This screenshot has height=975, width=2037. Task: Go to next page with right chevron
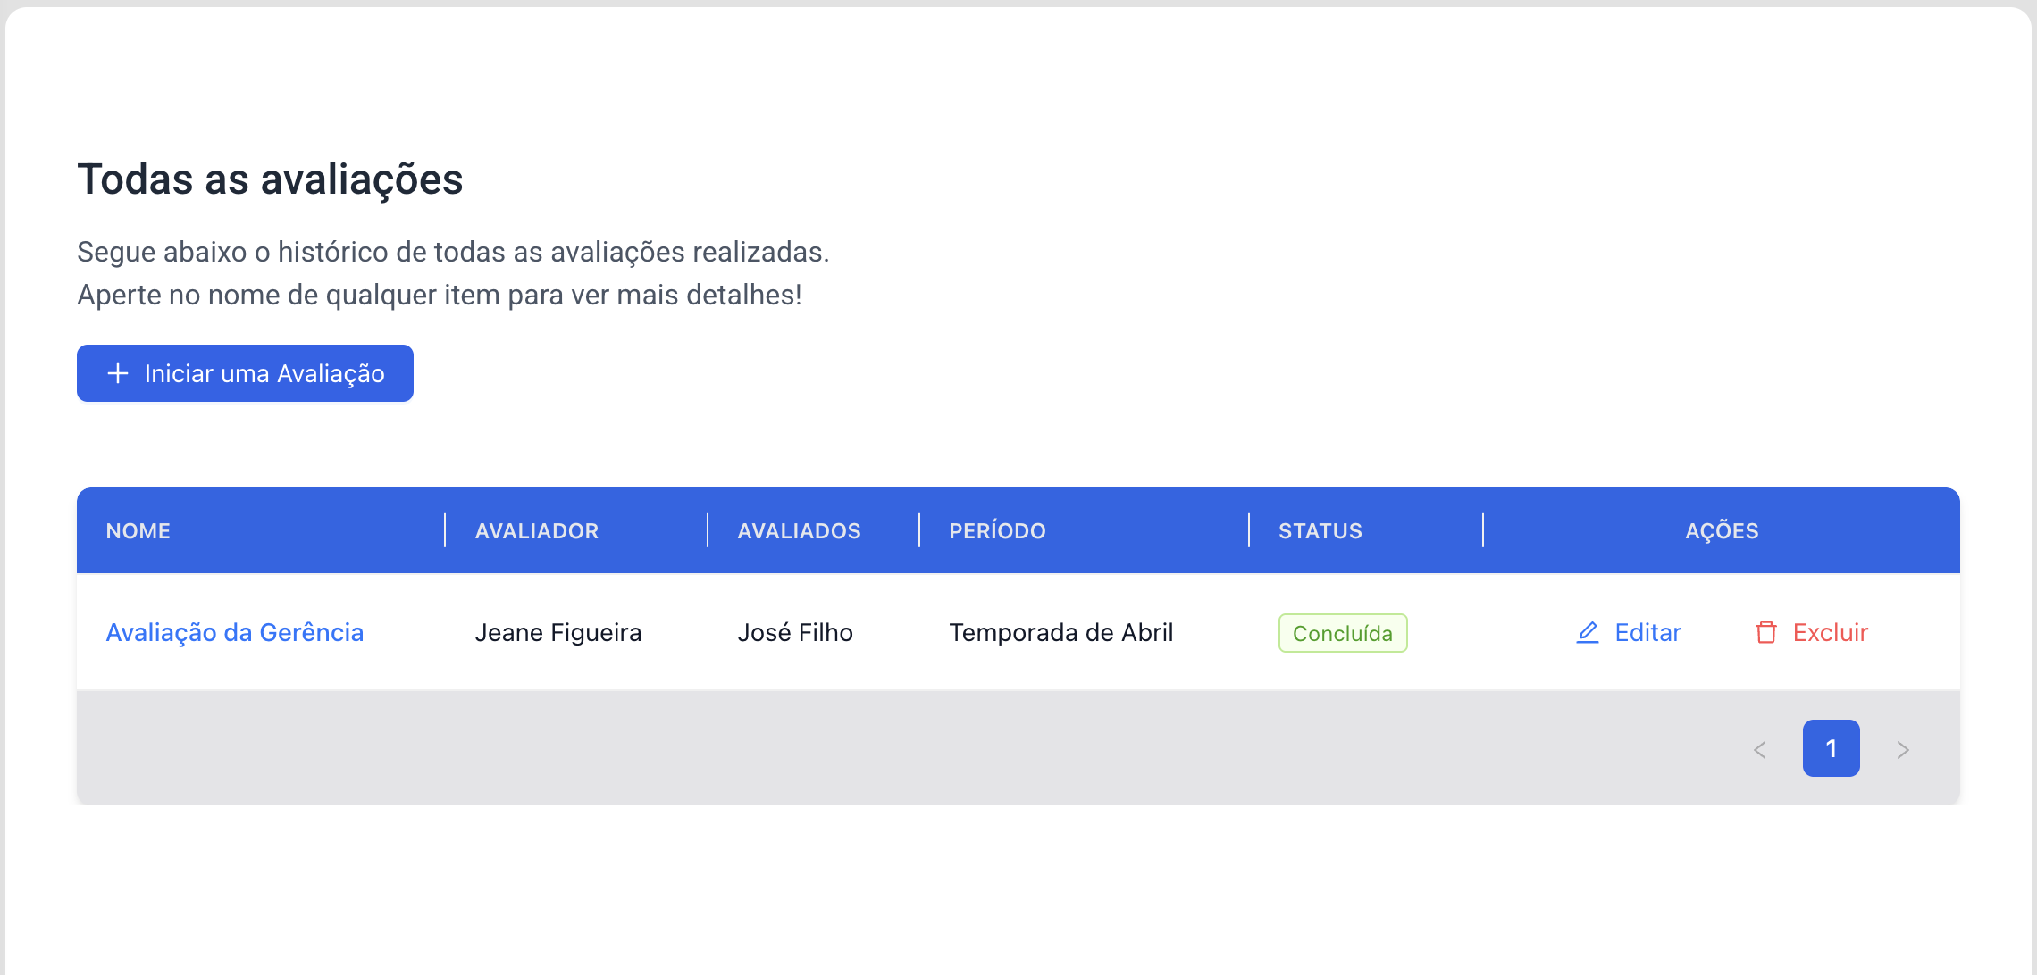[1903, 749]
